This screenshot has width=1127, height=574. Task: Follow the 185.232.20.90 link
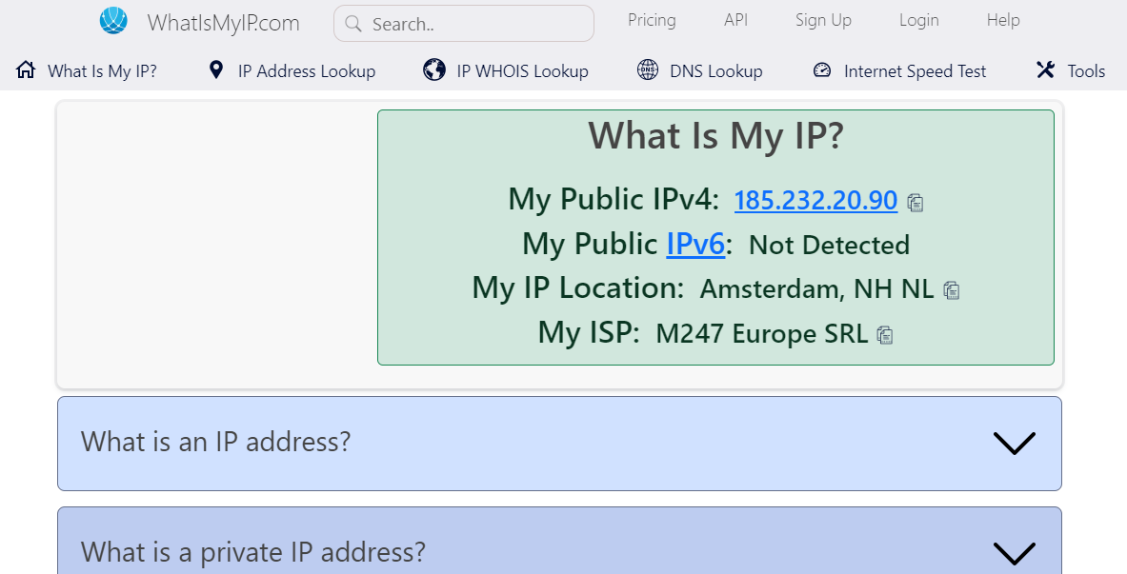pos(815,200)
